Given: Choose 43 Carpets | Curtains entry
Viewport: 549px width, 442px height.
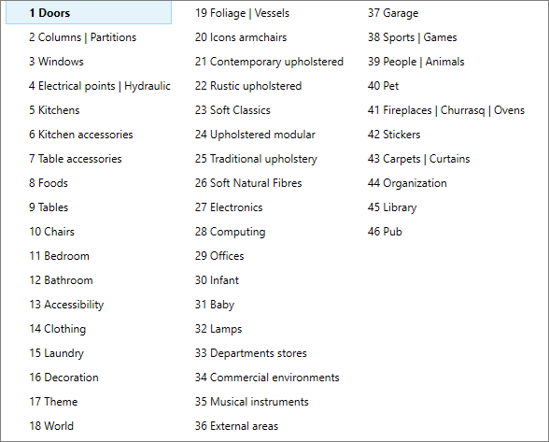Looking at the screenshot, I should pos(418,159).
